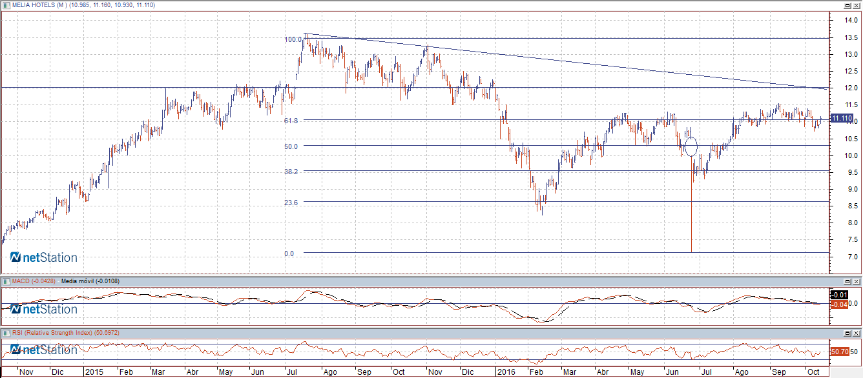Click the Fibonacci 100.0 level label

click(x=293, y=39)
